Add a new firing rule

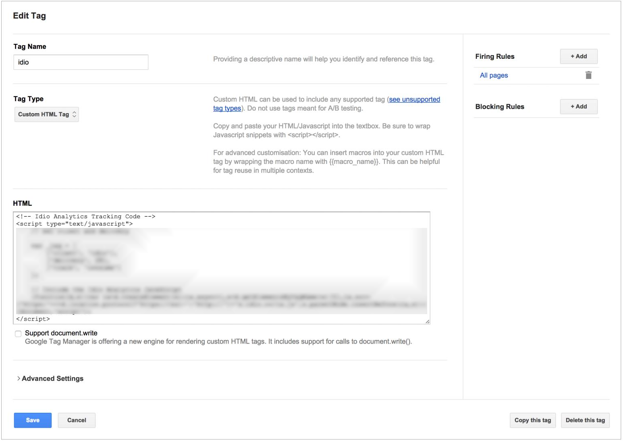(579, 56)
